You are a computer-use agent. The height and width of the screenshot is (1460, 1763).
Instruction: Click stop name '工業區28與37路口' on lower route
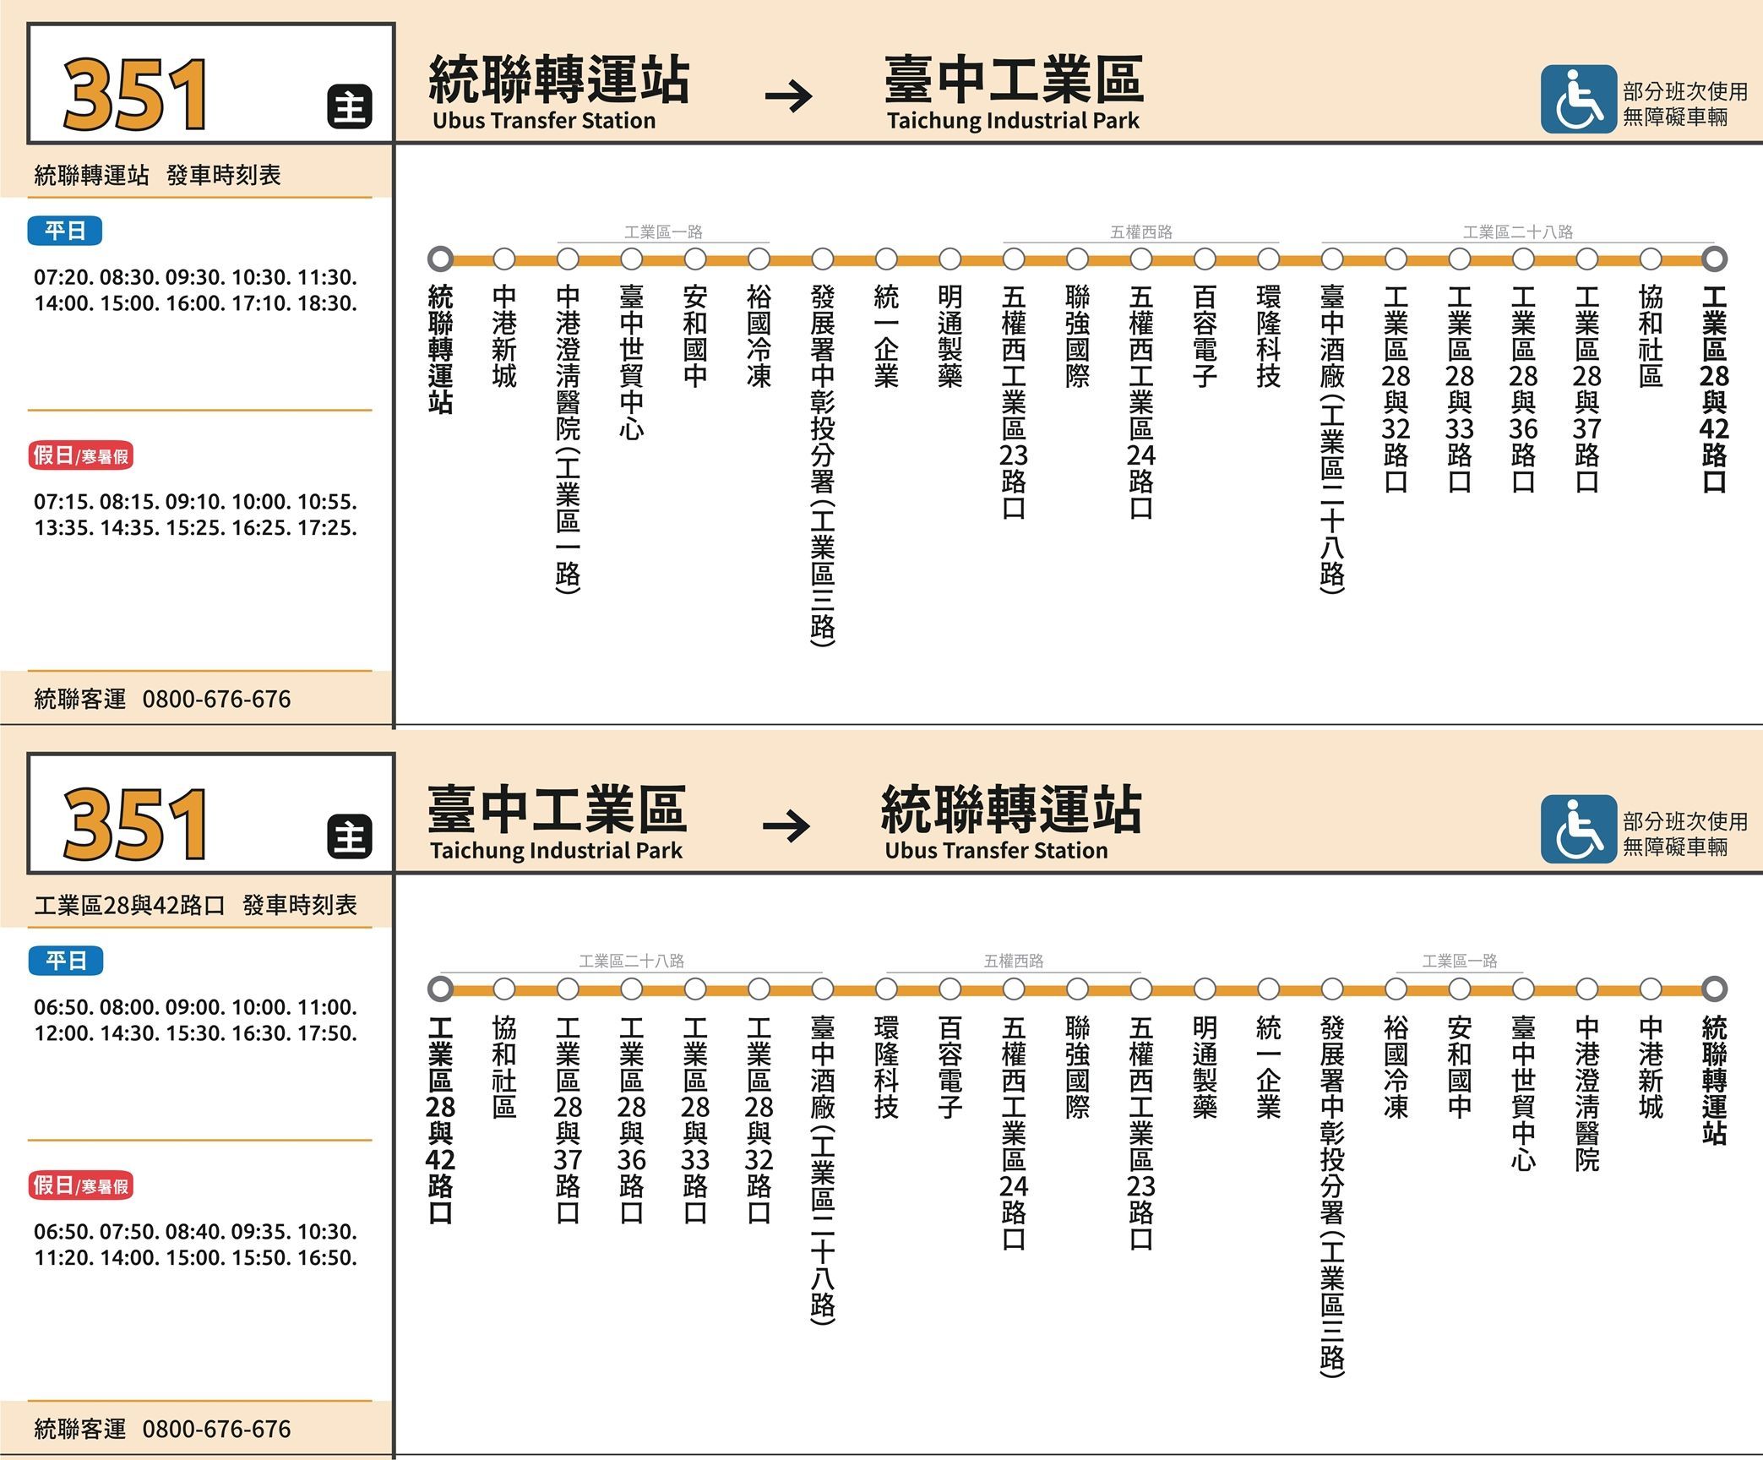click(x=568, y=1120)
